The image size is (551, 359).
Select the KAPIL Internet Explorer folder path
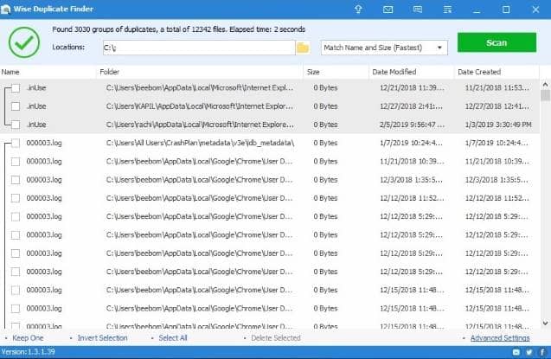200,106
